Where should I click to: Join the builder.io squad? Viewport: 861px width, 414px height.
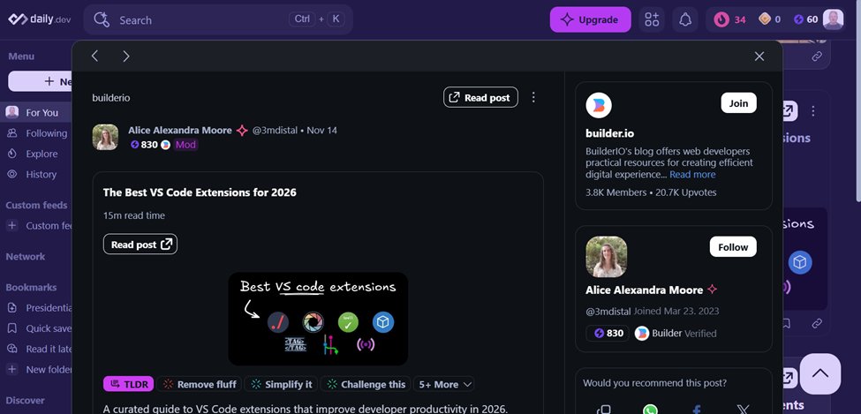(x=738, y=102)
